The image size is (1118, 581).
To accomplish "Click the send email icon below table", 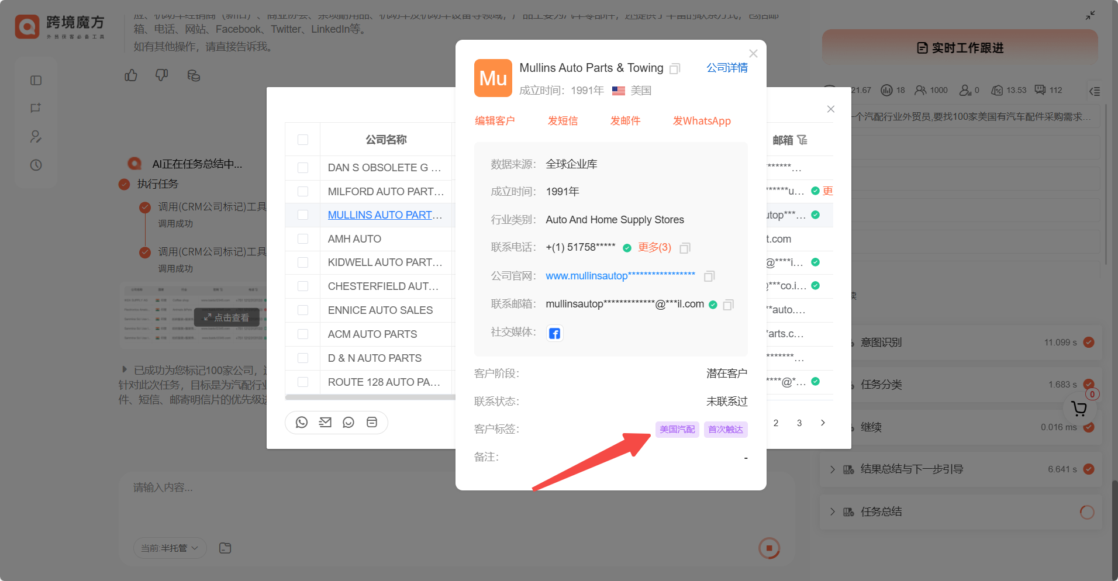I will point(325,422).
